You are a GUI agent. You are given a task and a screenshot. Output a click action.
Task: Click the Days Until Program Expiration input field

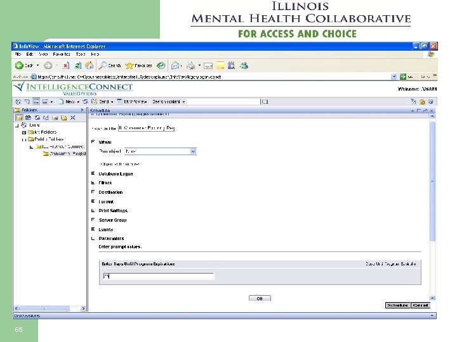click(158, 276)
